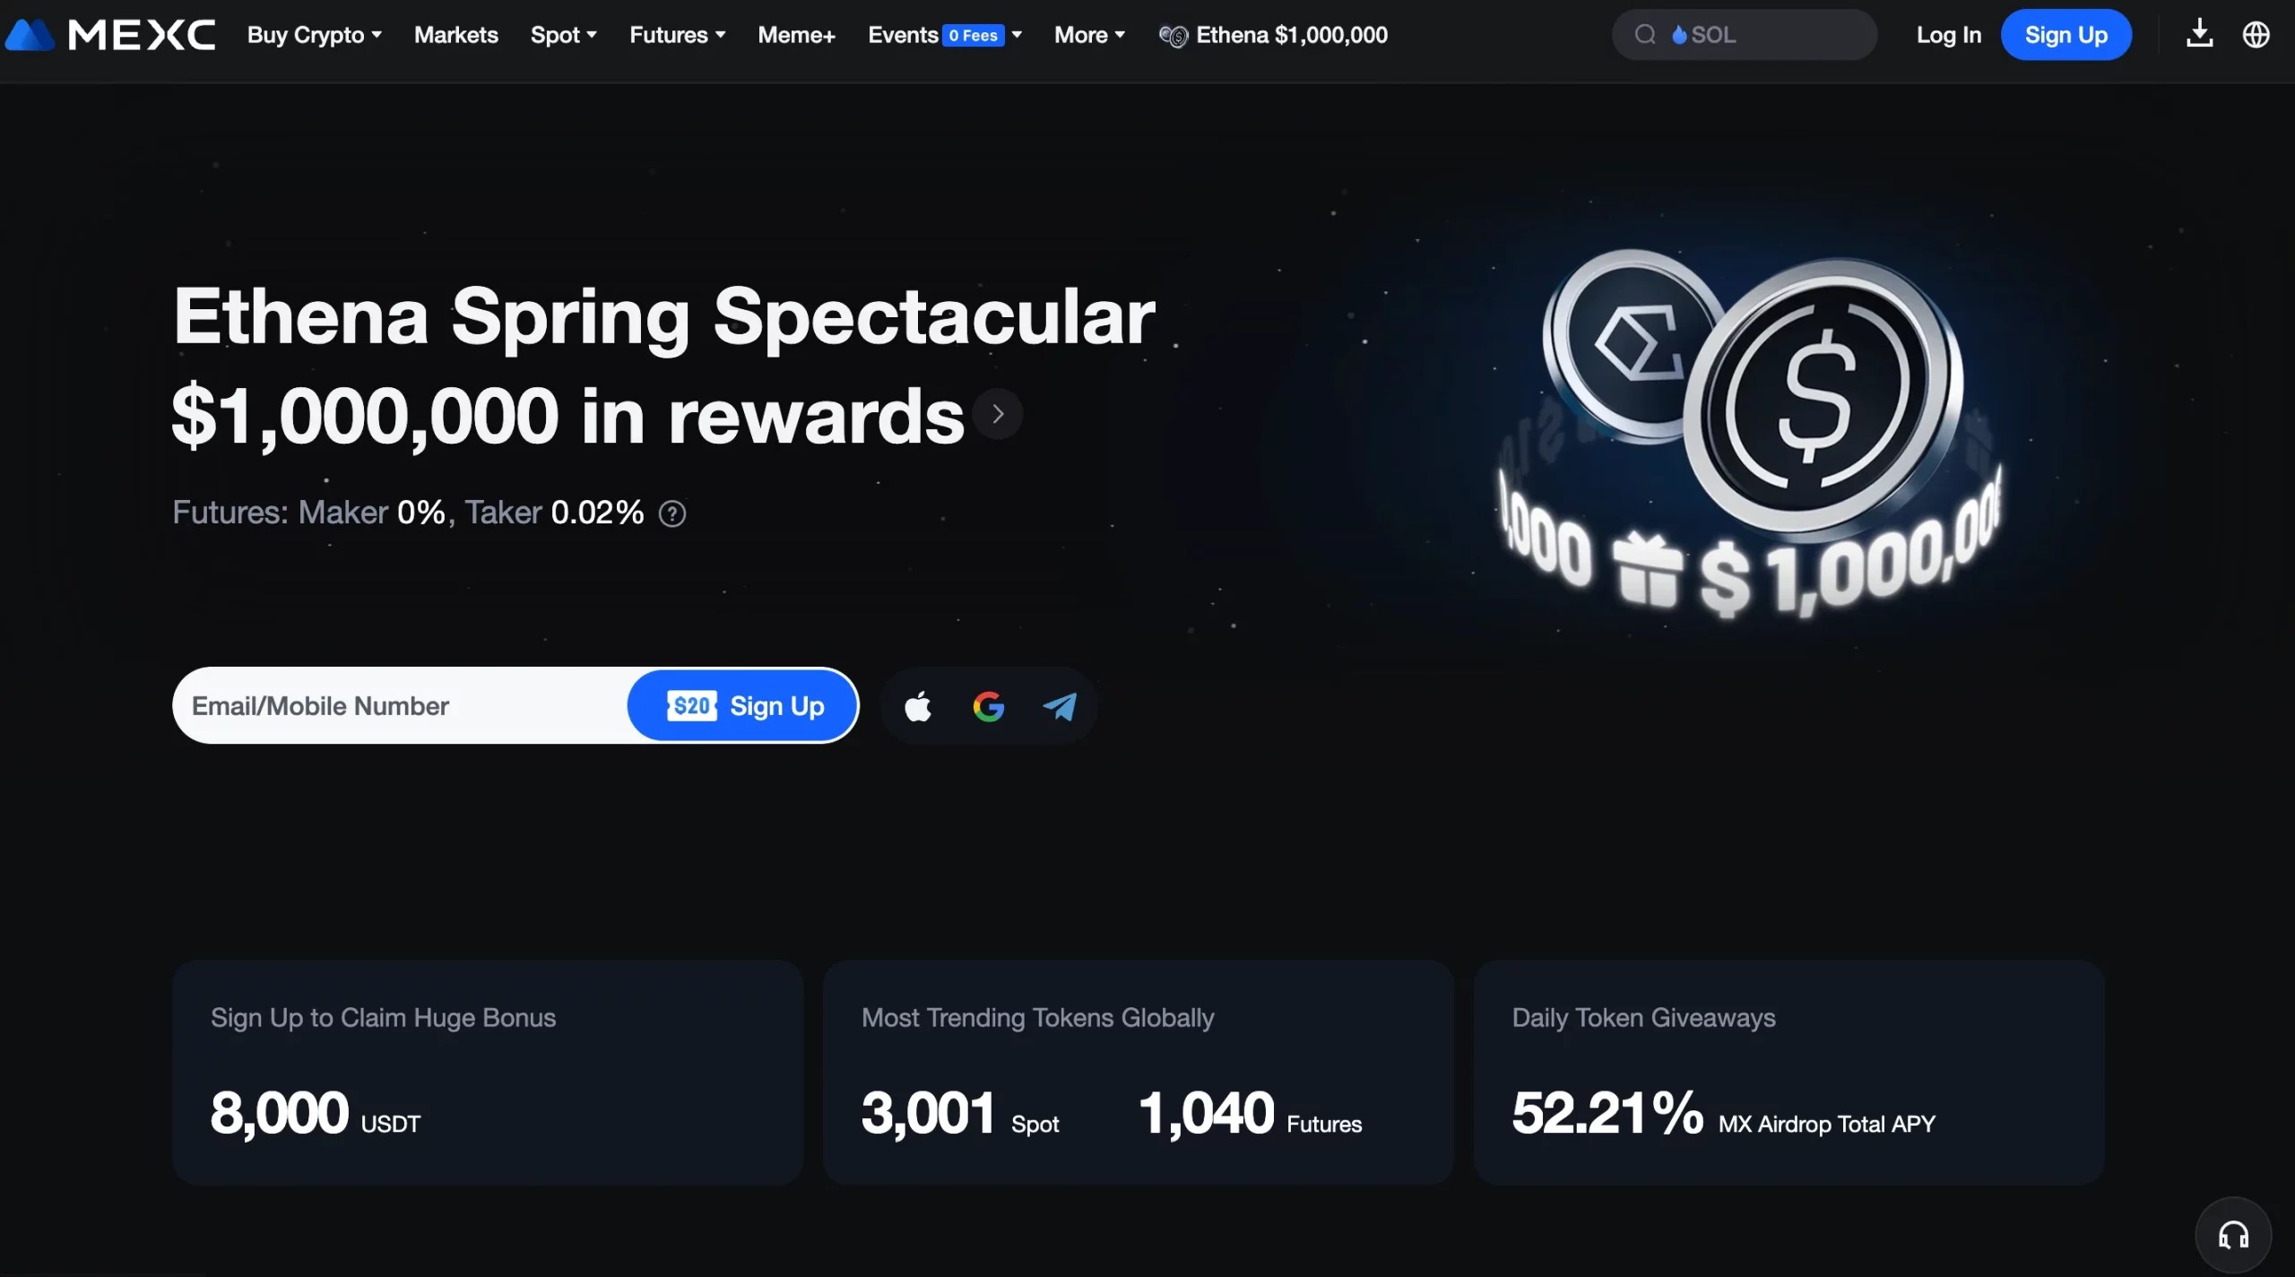Click the top-right Sign Up button
The width and height of the screenshot is (2295, 1277).
coord(2066,35)
